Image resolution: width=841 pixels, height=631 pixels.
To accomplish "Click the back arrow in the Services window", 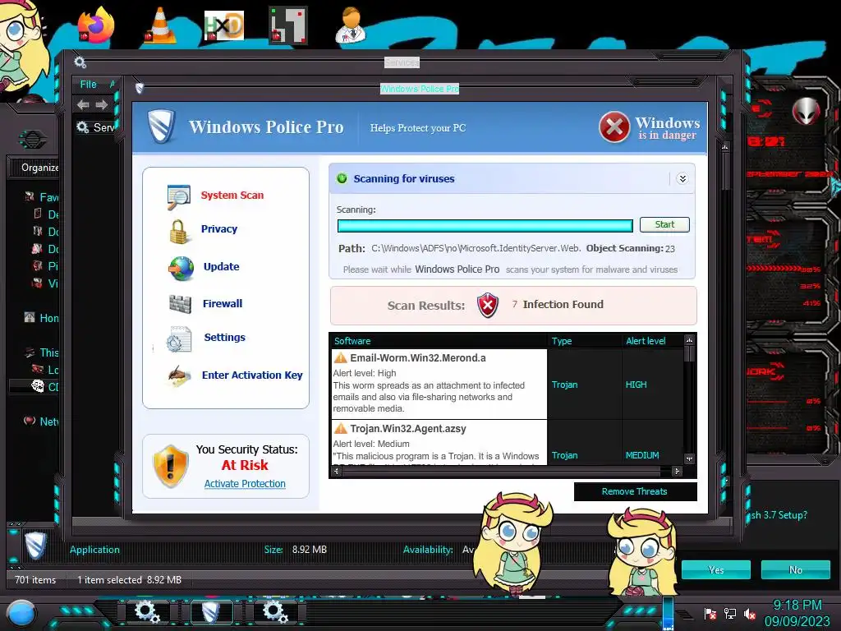I will click(x=83, y=104).
